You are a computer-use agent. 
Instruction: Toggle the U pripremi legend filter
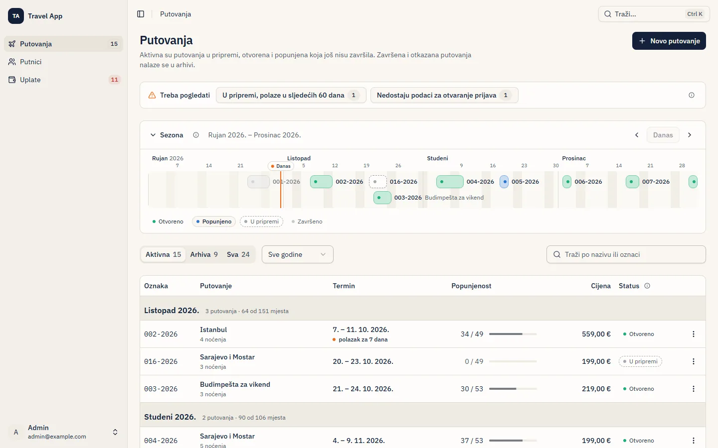pos(262,222)
